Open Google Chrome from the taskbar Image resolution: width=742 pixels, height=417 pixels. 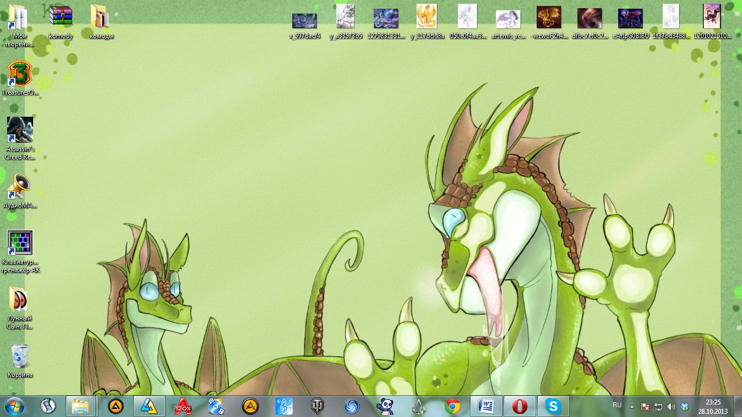point(452,406)
